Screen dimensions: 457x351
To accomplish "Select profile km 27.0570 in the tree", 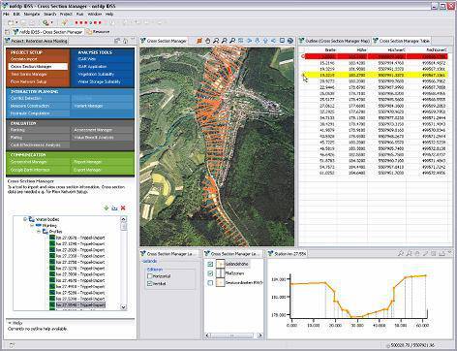I will tap(77, 238).
